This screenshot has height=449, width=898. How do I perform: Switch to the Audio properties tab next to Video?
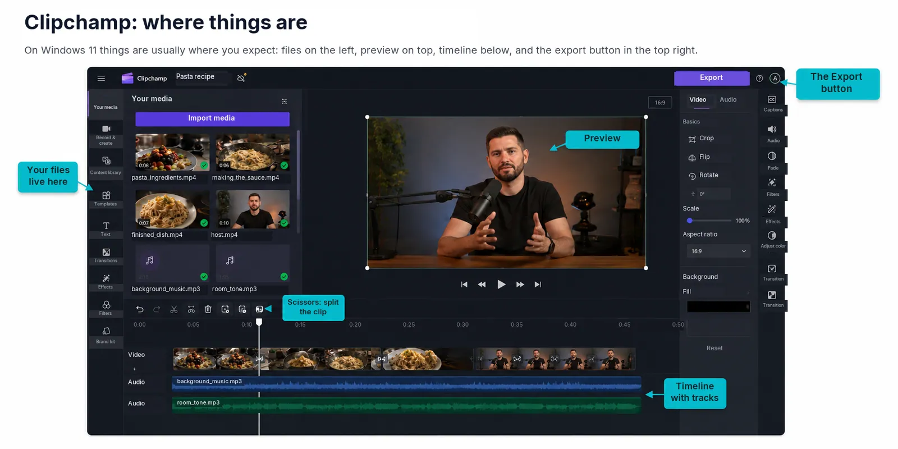coord(728,100)
